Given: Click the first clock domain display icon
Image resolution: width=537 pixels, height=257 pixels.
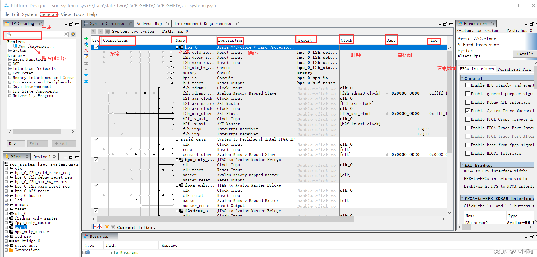Looking at the screenshot, I should click(x=93, y=227).
